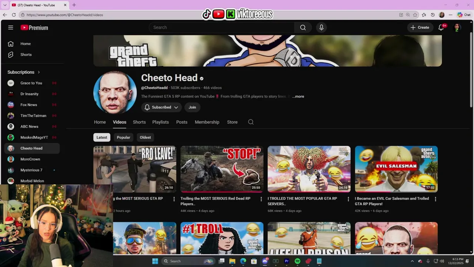Screen dimensions: 474x267
Task: Open the YouTube hamburger guide menu
Action: (11, 27)
